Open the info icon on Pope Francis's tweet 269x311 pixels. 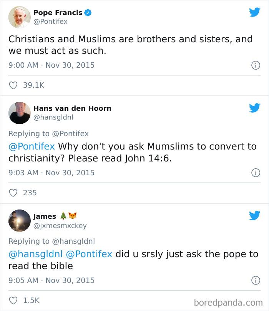256,64
